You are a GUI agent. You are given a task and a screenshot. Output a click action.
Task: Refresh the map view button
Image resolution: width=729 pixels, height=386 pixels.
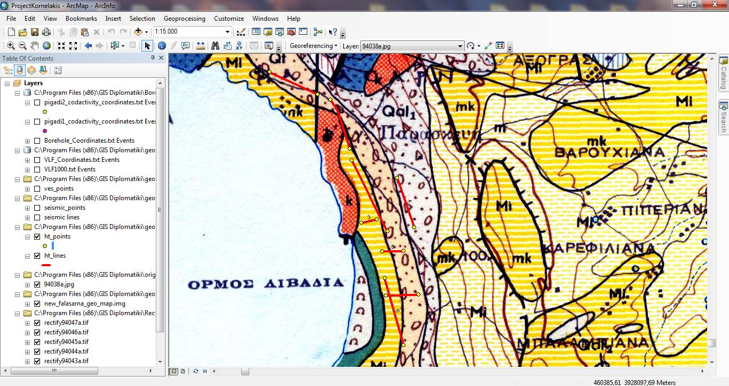tap(196, 371)
